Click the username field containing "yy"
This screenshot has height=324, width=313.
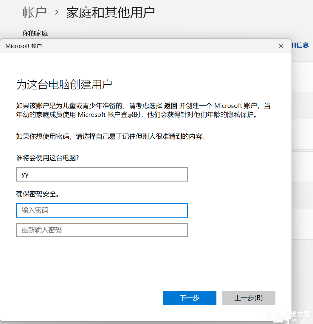pos(102,174)
